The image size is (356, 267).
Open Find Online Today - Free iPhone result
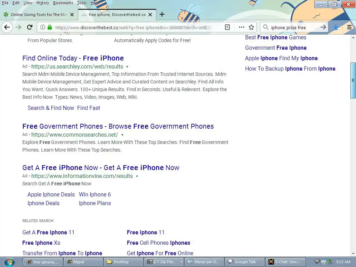coord(73,58)
